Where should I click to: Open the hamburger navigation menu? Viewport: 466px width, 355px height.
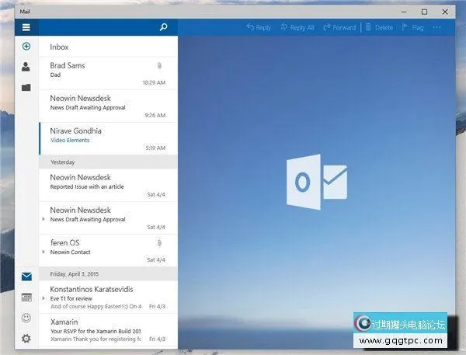[x=26, y=27]
